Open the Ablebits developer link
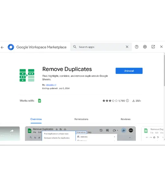Viewport: 165px width, 184px height. [51, 85]
